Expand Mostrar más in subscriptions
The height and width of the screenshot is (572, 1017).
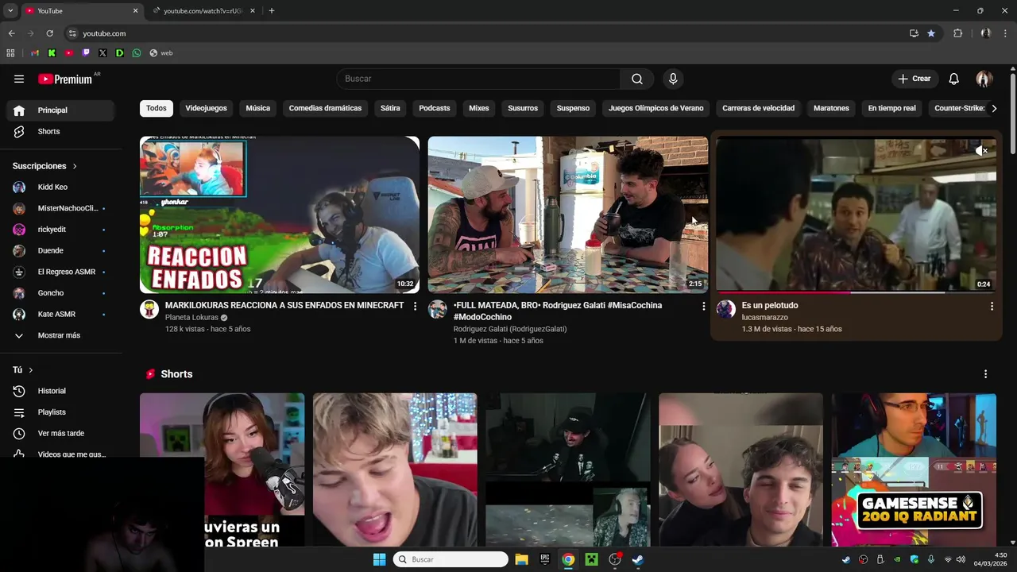coord(59,335)
